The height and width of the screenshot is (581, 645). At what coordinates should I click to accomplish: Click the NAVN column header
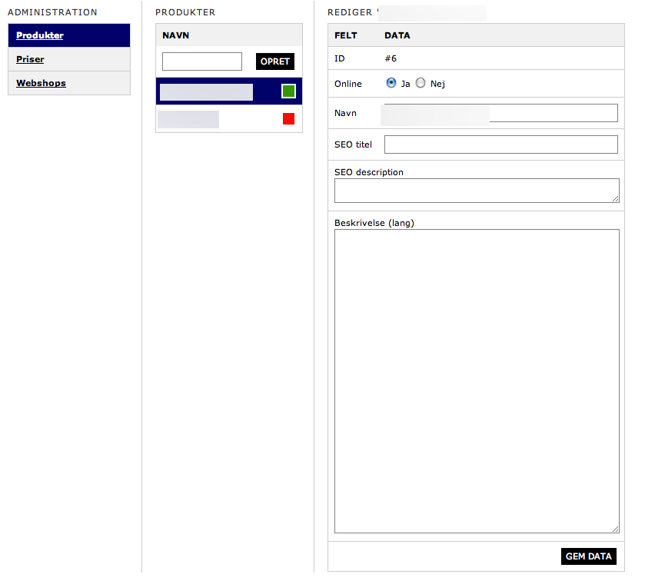click(x=176, y=35)
